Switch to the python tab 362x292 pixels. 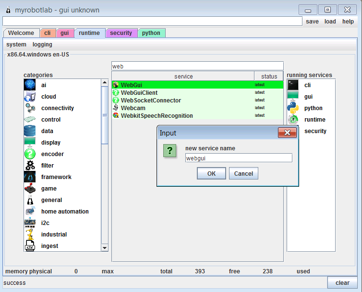pyautogui.click(x=151, y=33)
